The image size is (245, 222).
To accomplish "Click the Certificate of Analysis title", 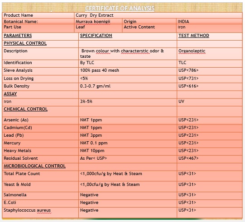I will tap(120, 8).
